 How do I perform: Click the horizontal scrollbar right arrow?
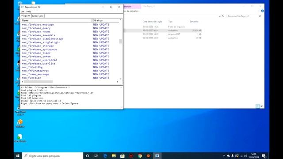pyautogui.click(x=118, y=82)
